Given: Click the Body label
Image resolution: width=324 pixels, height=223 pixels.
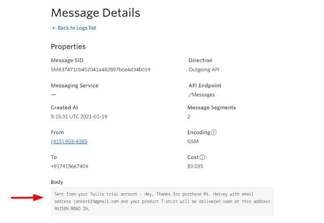Looking at the screenshot, I should coord(57,182).
